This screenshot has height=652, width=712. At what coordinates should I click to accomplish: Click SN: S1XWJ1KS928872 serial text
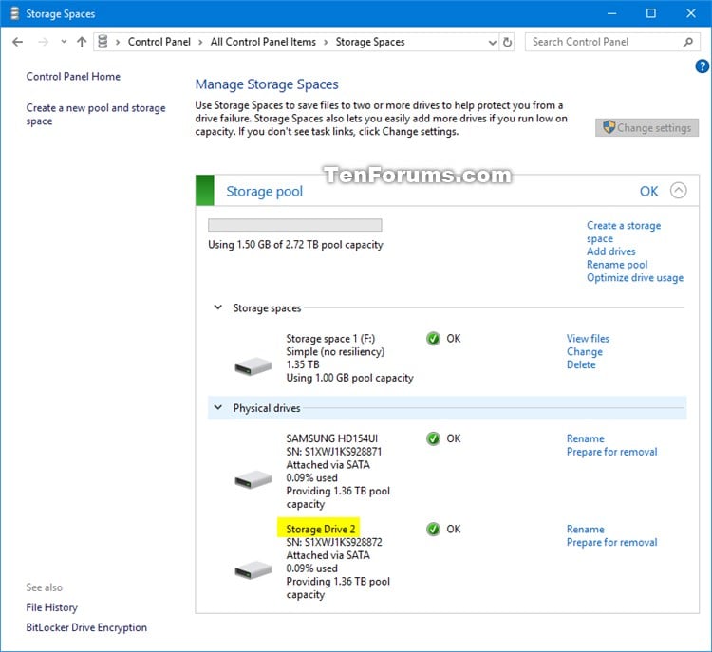click(334, 542)
